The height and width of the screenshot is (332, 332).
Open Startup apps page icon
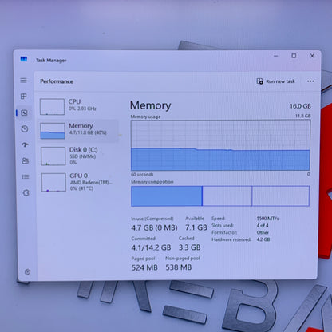point(25,144)
